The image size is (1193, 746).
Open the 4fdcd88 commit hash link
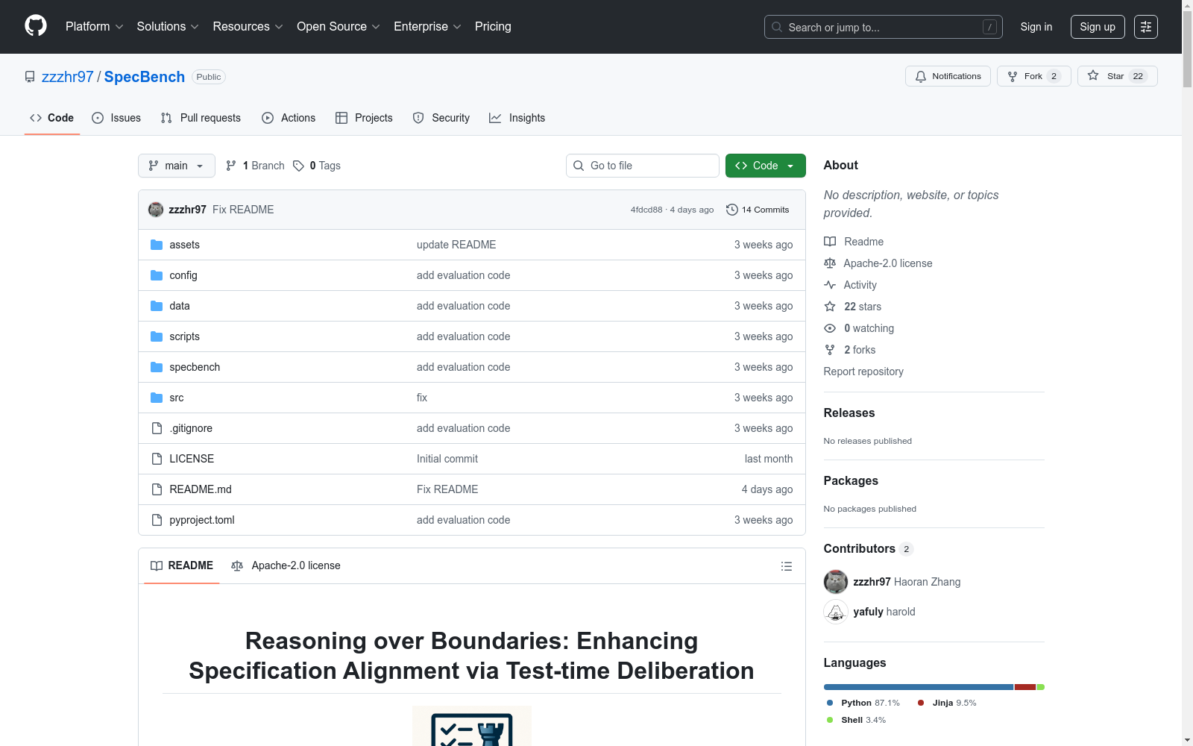click(646, 210)
